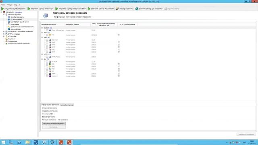Enable the POP3 protocol checkbox
This screenshot has height=145, width=258.
[47, 50]
